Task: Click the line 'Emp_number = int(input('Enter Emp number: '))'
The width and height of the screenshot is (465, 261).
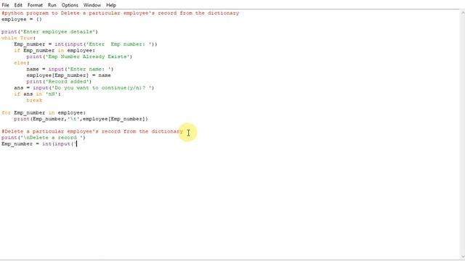Action: 86,44
